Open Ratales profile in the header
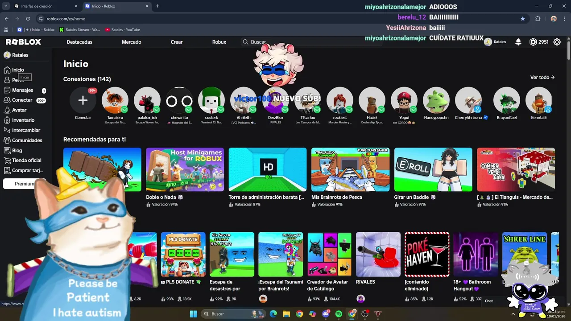The width and height of the screenshot is (571, 321). (x=495, y=42)
